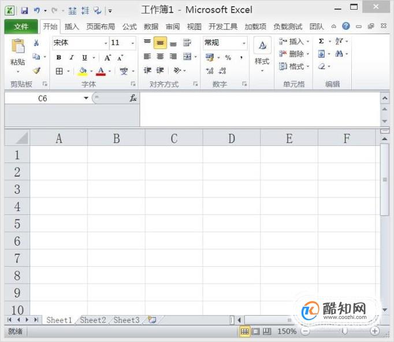Viewport: 394px width, 342px height.
Task: Apply red font color A
Action: tap(101, 71)
